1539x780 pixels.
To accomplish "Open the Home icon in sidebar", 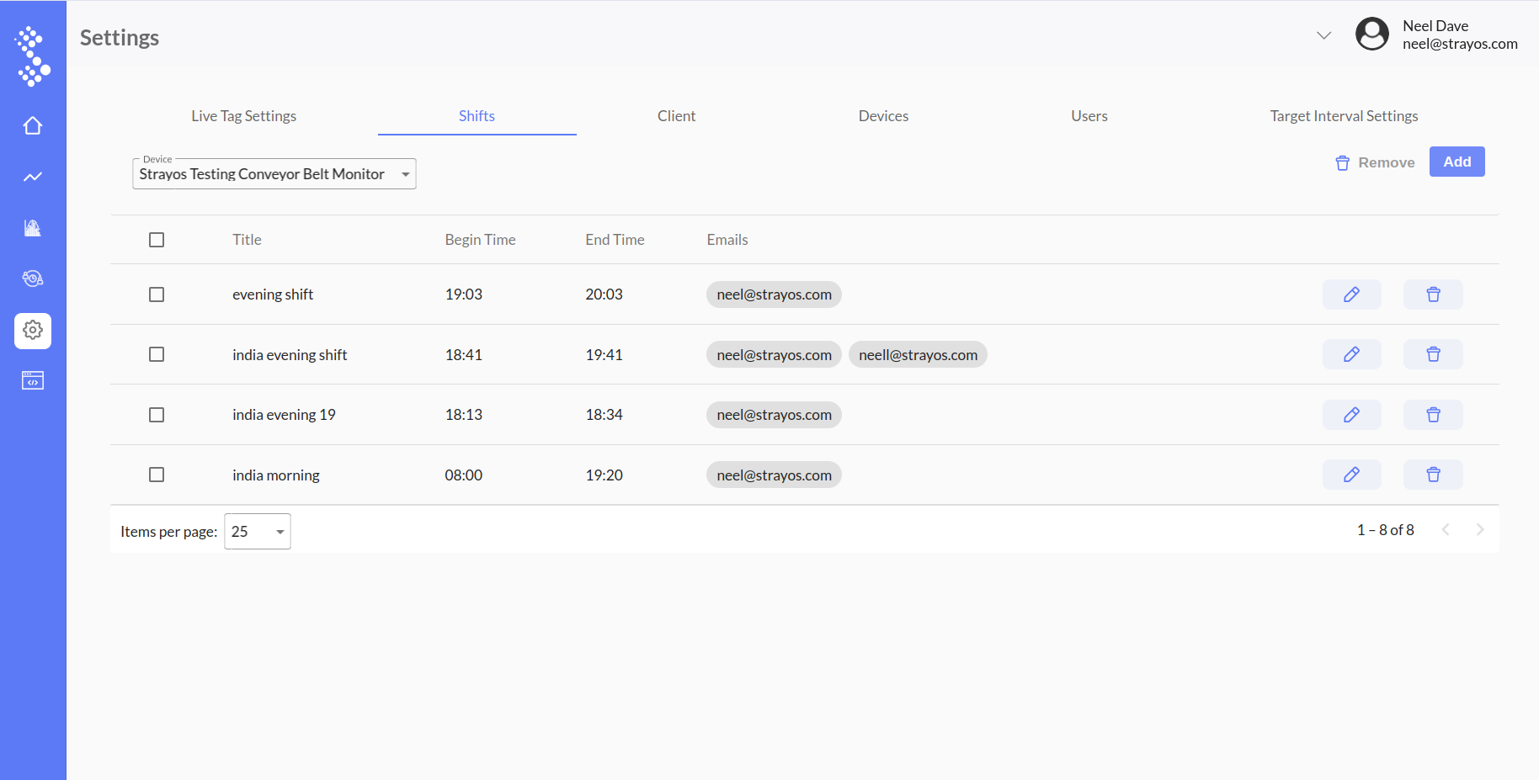I will [x=33, y=125].
